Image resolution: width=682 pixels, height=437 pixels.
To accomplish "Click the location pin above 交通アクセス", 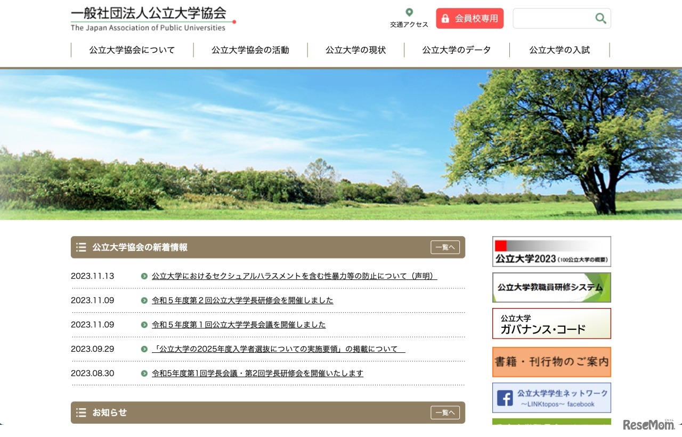I will (x=409, y=12).
